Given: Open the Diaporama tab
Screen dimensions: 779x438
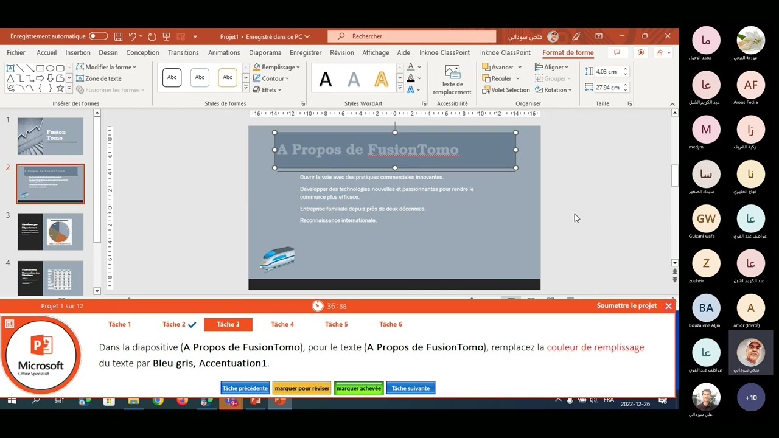Looking at the screenshot, I should click(265, 53).
